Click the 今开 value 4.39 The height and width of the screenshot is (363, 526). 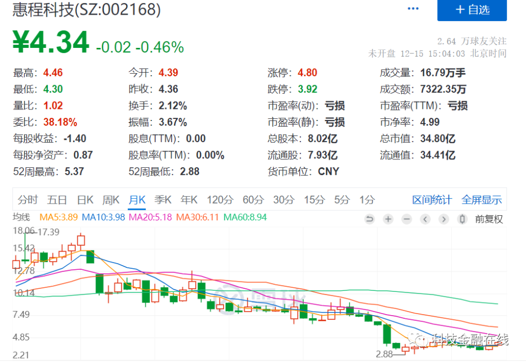coord(168,73)
